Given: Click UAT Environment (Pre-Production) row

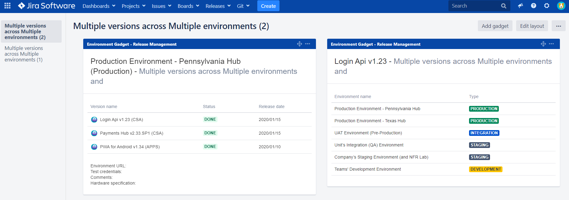Looking at the screenshot, I should click(444, 133).
